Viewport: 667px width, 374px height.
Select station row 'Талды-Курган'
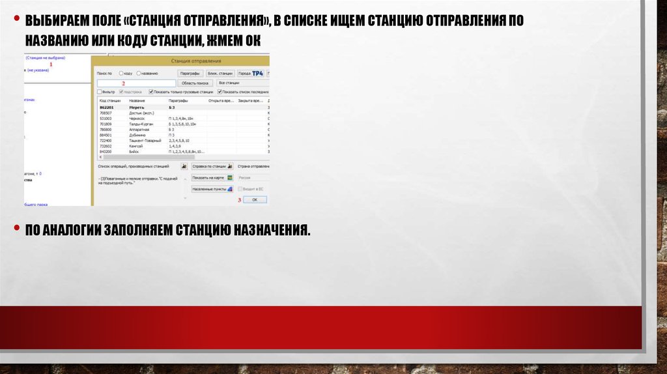[x=183, y=124]
